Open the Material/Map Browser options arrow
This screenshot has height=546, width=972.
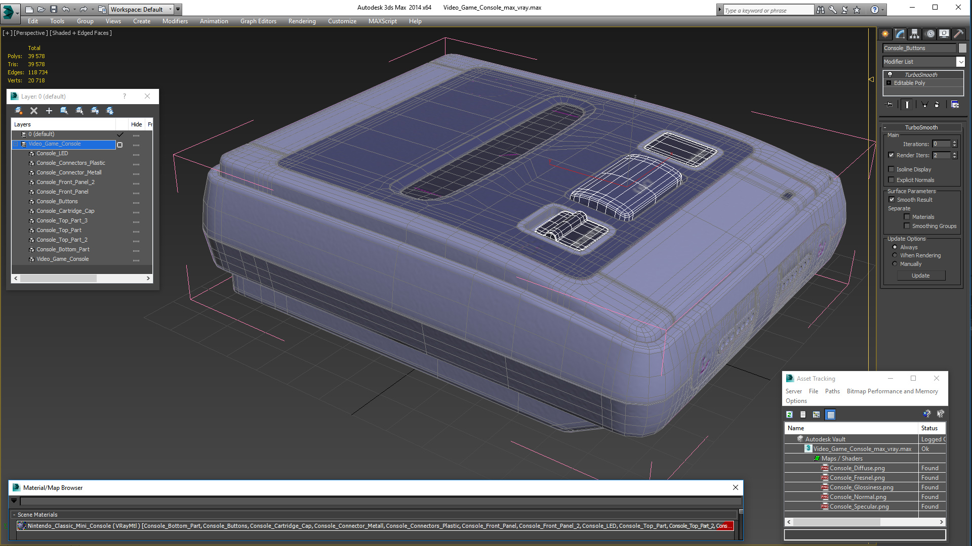(14, 501)
